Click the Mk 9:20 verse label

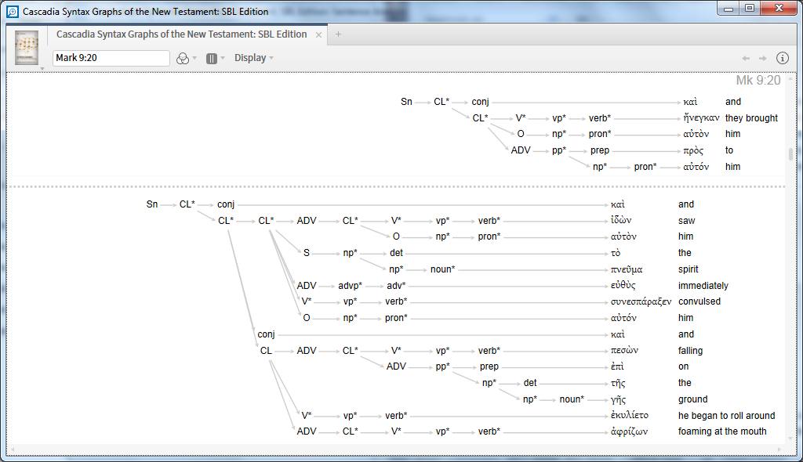758,81
